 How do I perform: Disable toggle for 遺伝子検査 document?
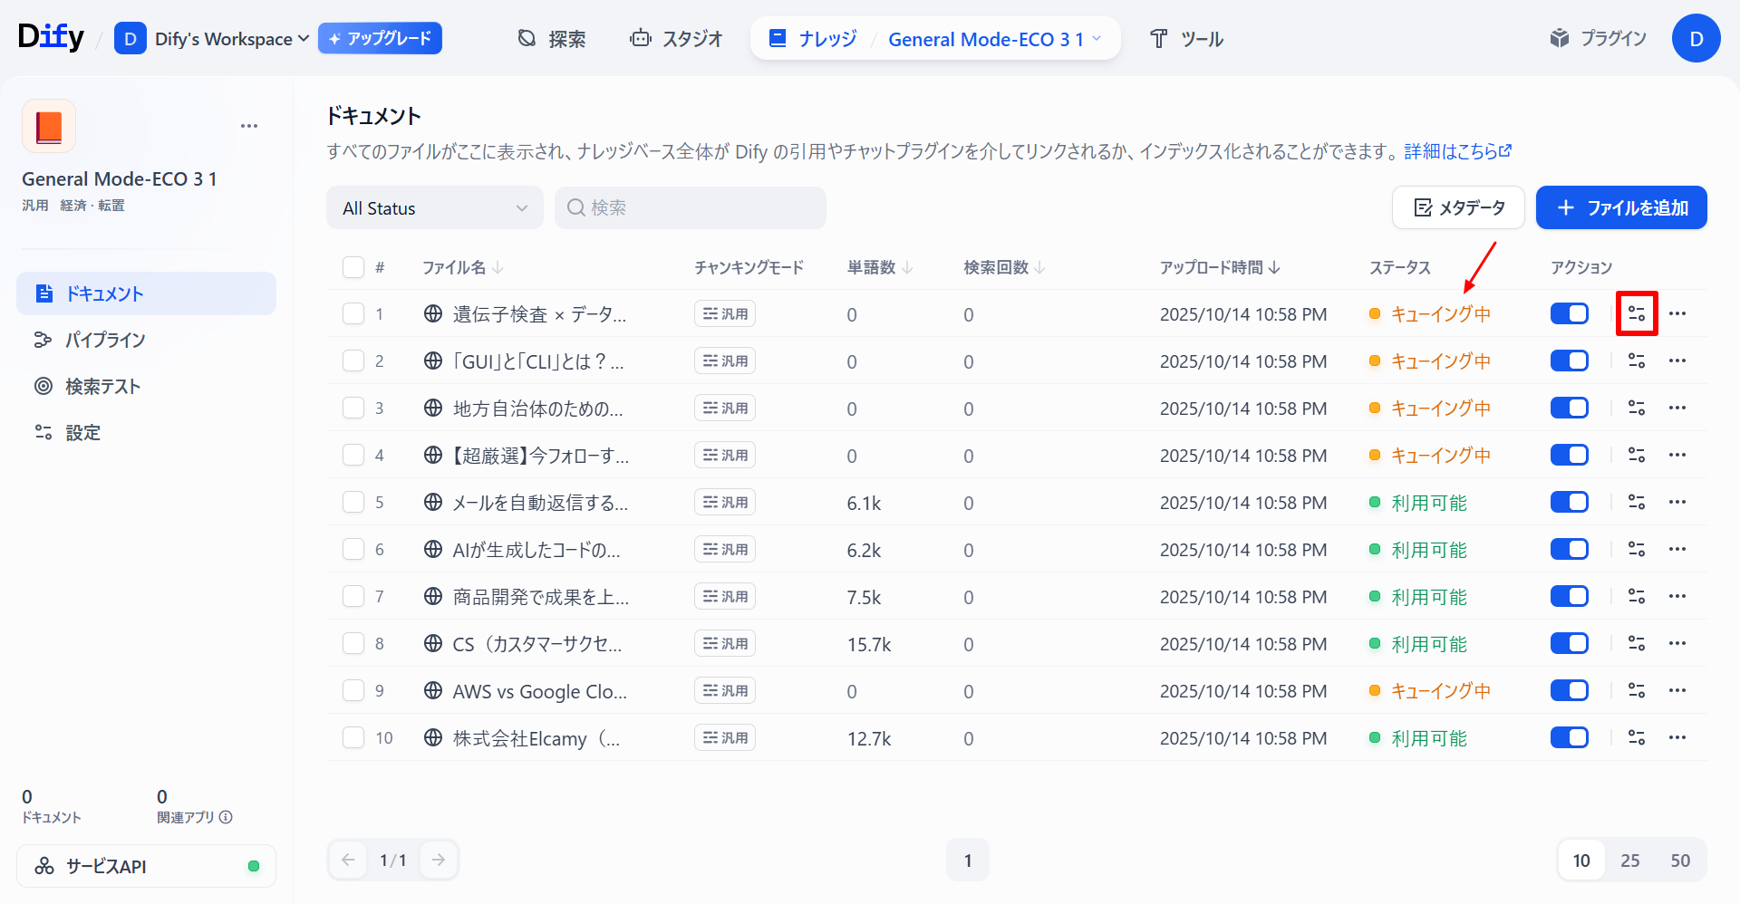[x=1569, y=314]
